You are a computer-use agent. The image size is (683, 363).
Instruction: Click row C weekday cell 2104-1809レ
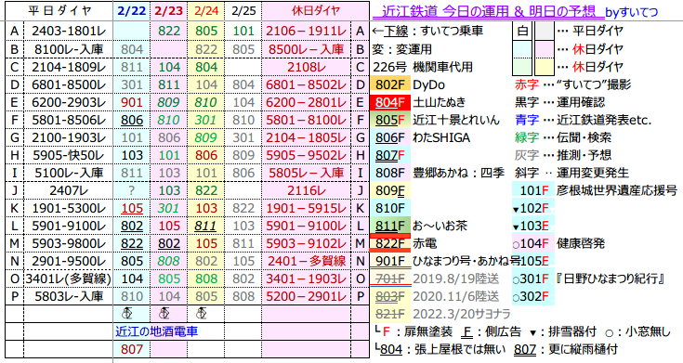[69, 67]
